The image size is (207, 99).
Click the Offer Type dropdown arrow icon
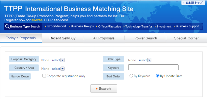149,60
